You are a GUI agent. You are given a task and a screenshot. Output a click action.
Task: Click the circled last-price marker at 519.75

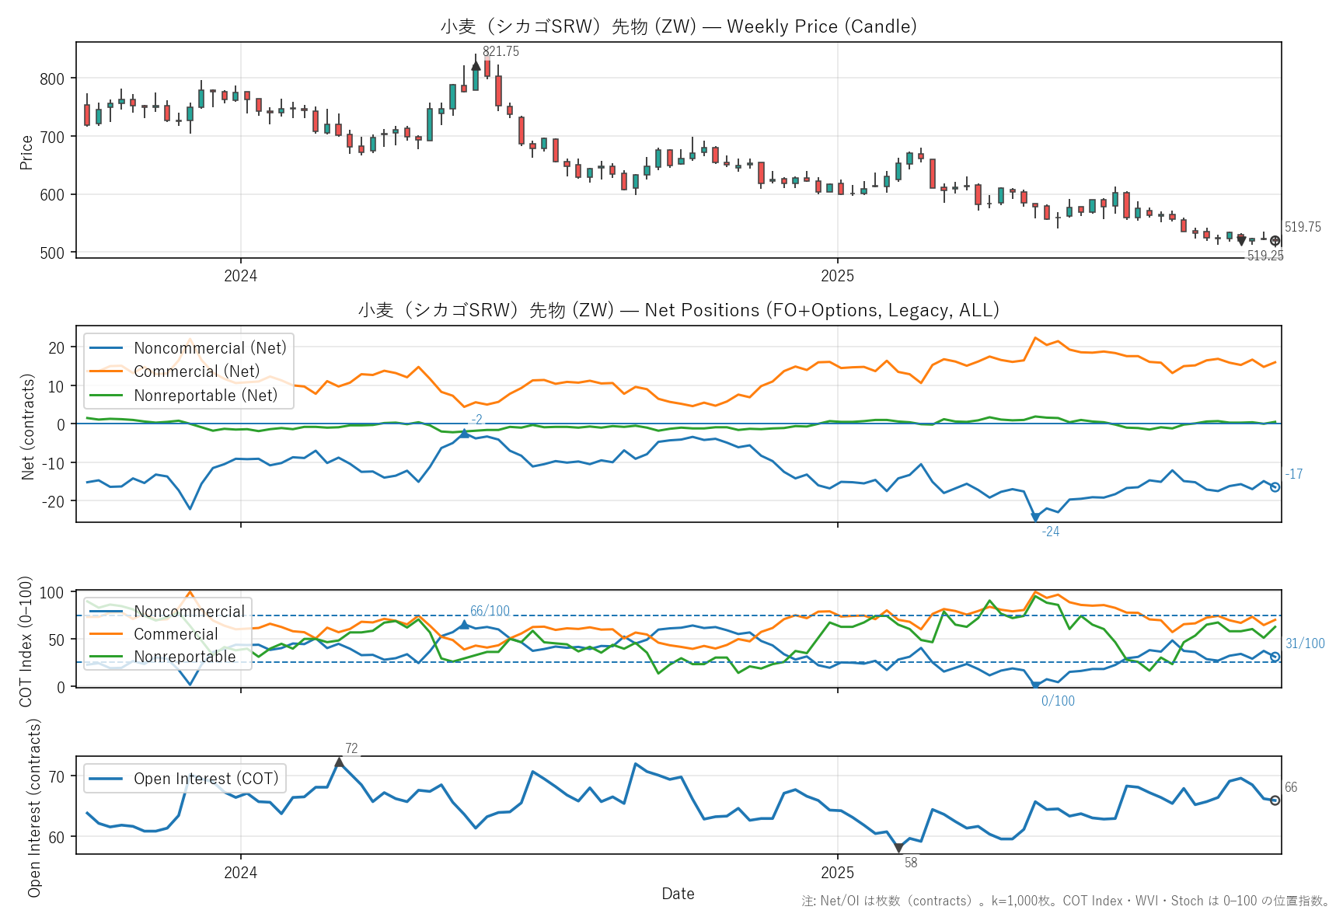click(x=1275, y=241)
